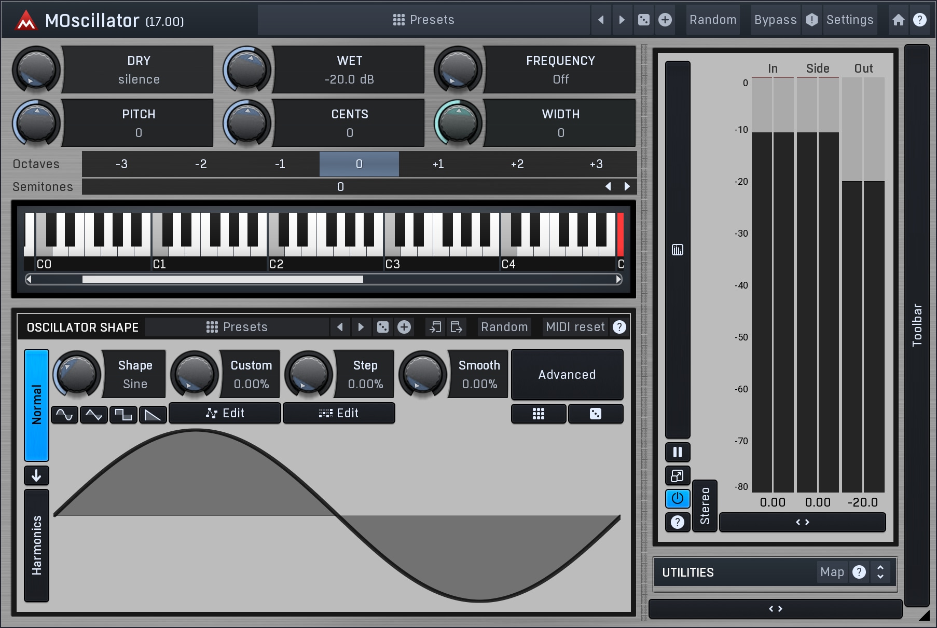This screenshot has height=628, width=937.
Task: Select the sawtooth wave shape icon
Action: click(153, 414)
